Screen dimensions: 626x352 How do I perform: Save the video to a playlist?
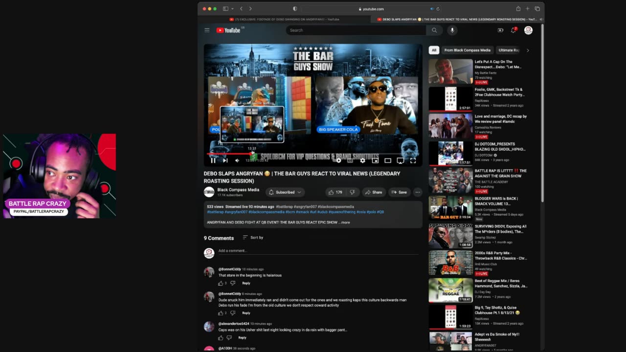399,192
